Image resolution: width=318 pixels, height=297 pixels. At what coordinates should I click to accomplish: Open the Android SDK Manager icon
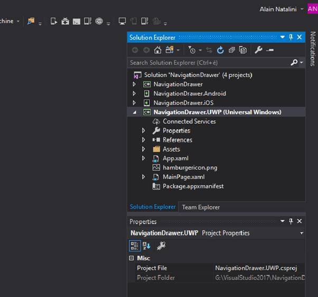pyautogui.click(x=65, y=21)
